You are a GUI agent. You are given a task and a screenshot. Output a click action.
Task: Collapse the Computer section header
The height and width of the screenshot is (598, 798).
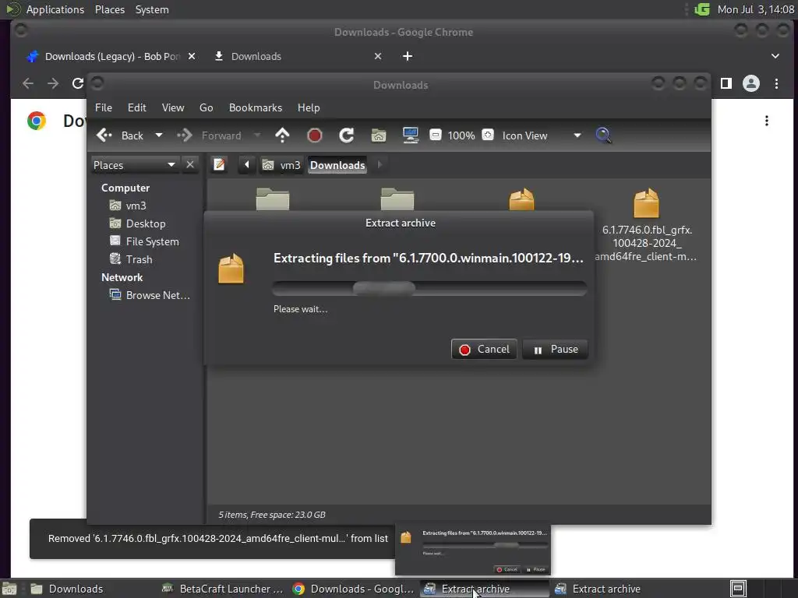point(125,188)
